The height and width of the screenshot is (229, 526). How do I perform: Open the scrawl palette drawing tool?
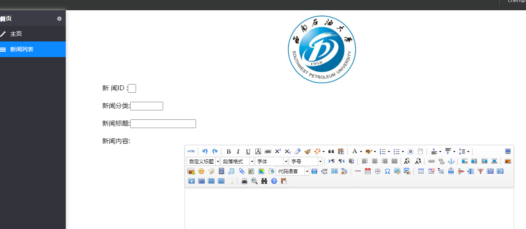(211, 171)
